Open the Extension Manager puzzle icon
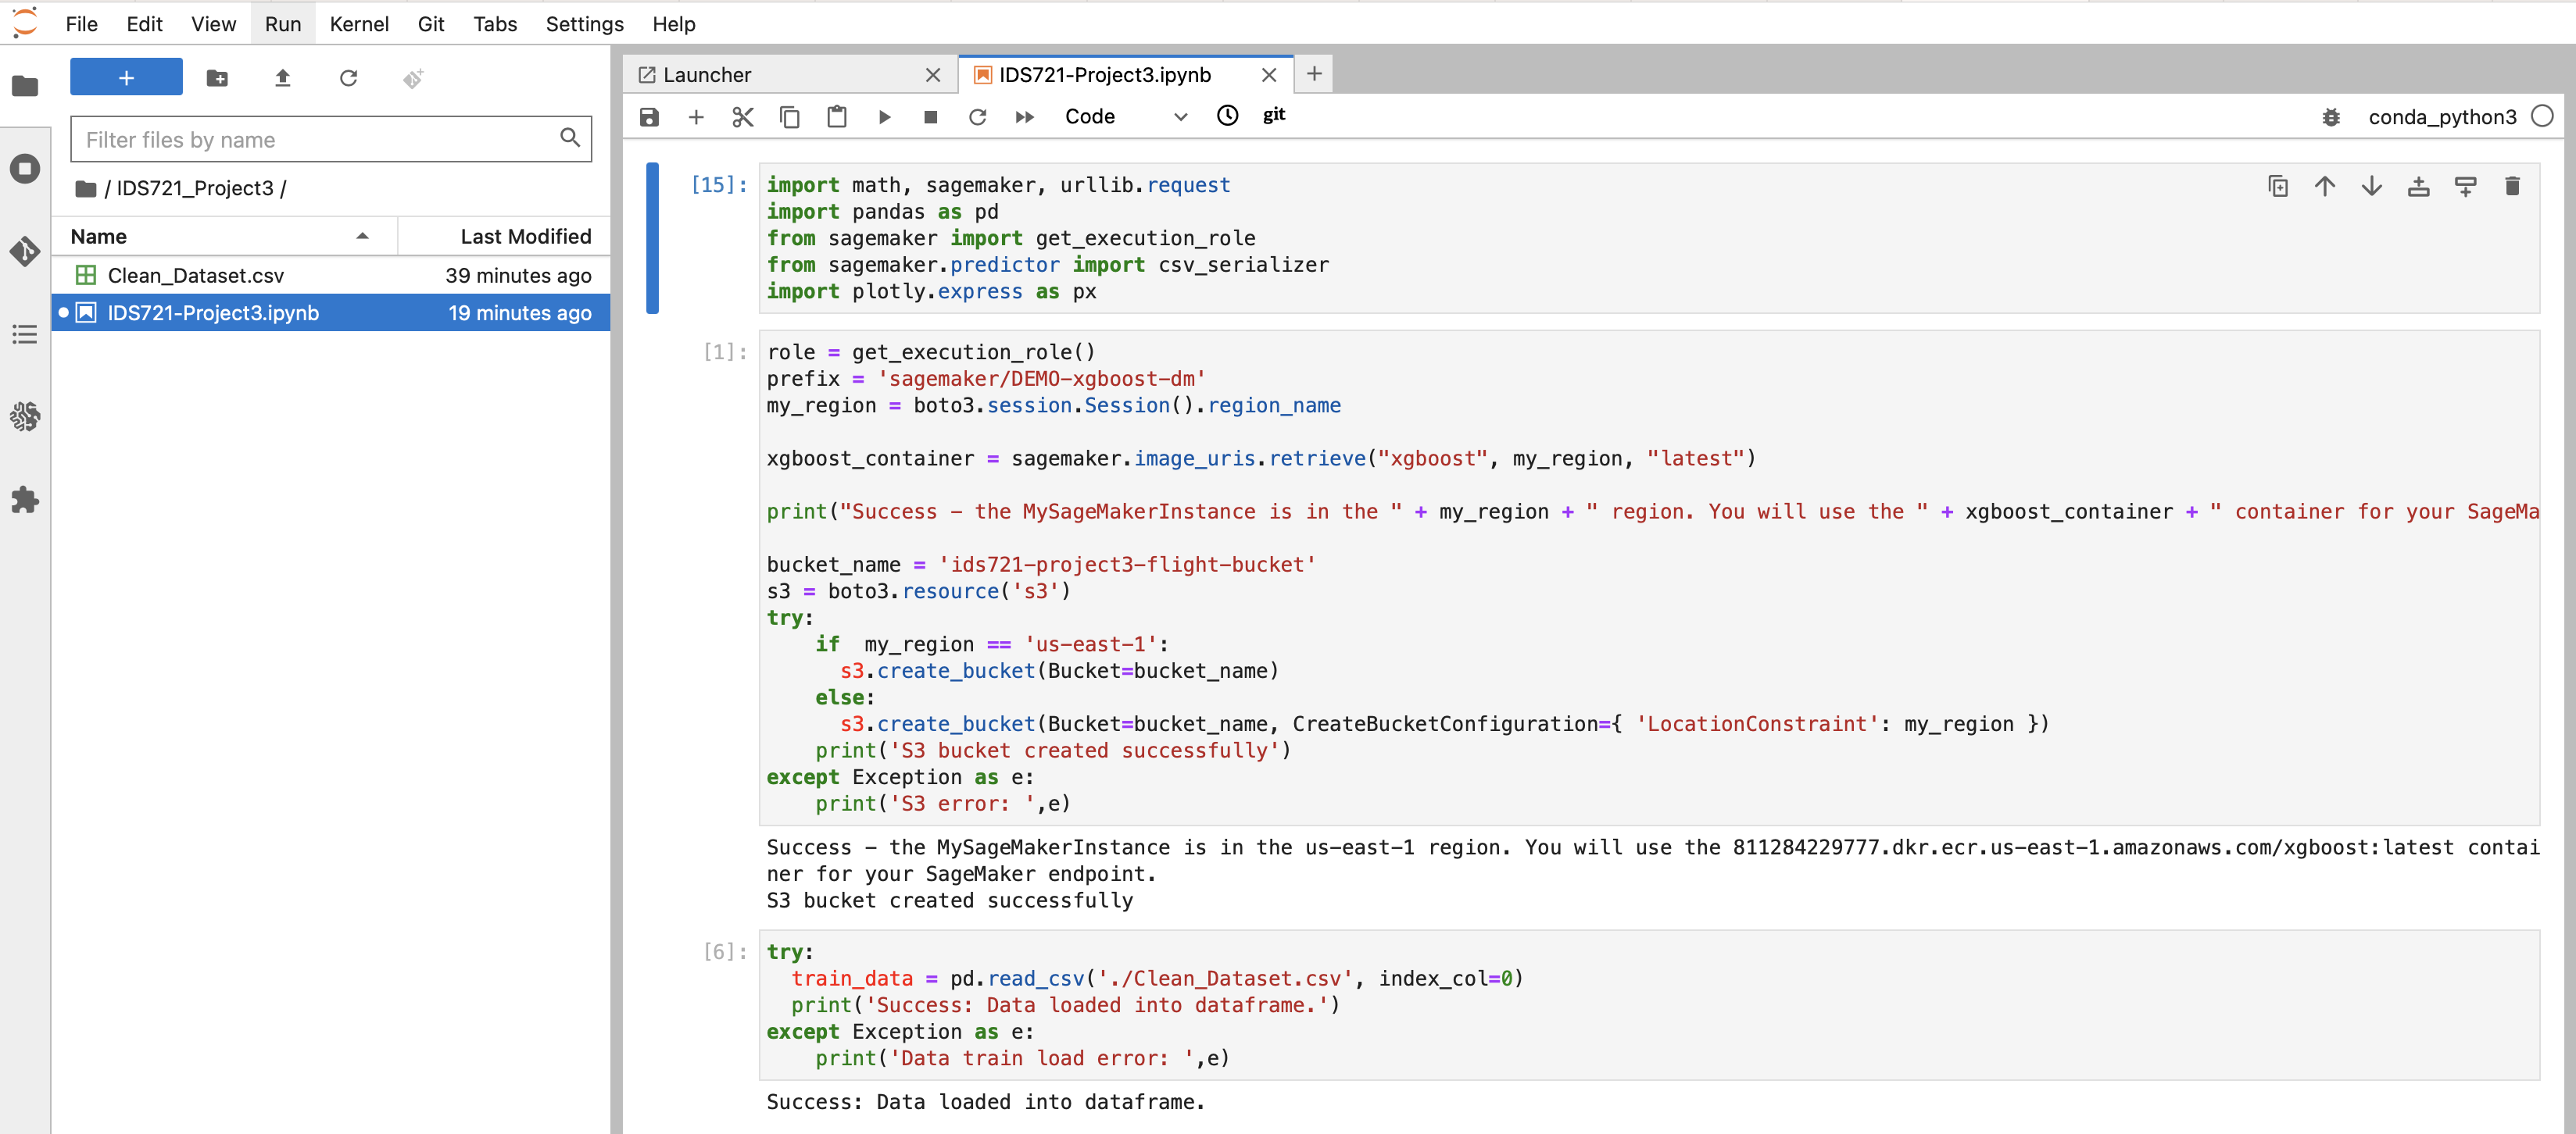The width and height of the screenshot is (2576, 1134). pyautogui.click(x=25, y=501)
